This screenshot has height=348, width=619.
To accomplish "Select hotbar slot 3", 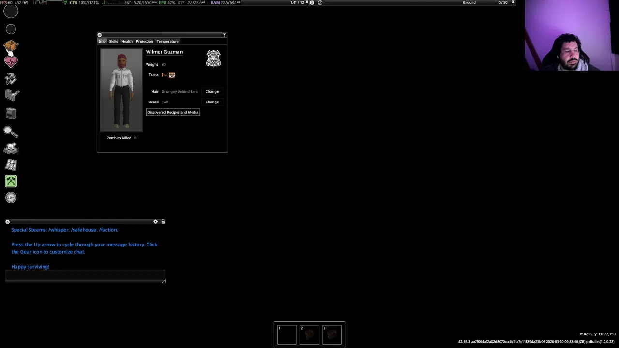I will [x=332, y=334].
